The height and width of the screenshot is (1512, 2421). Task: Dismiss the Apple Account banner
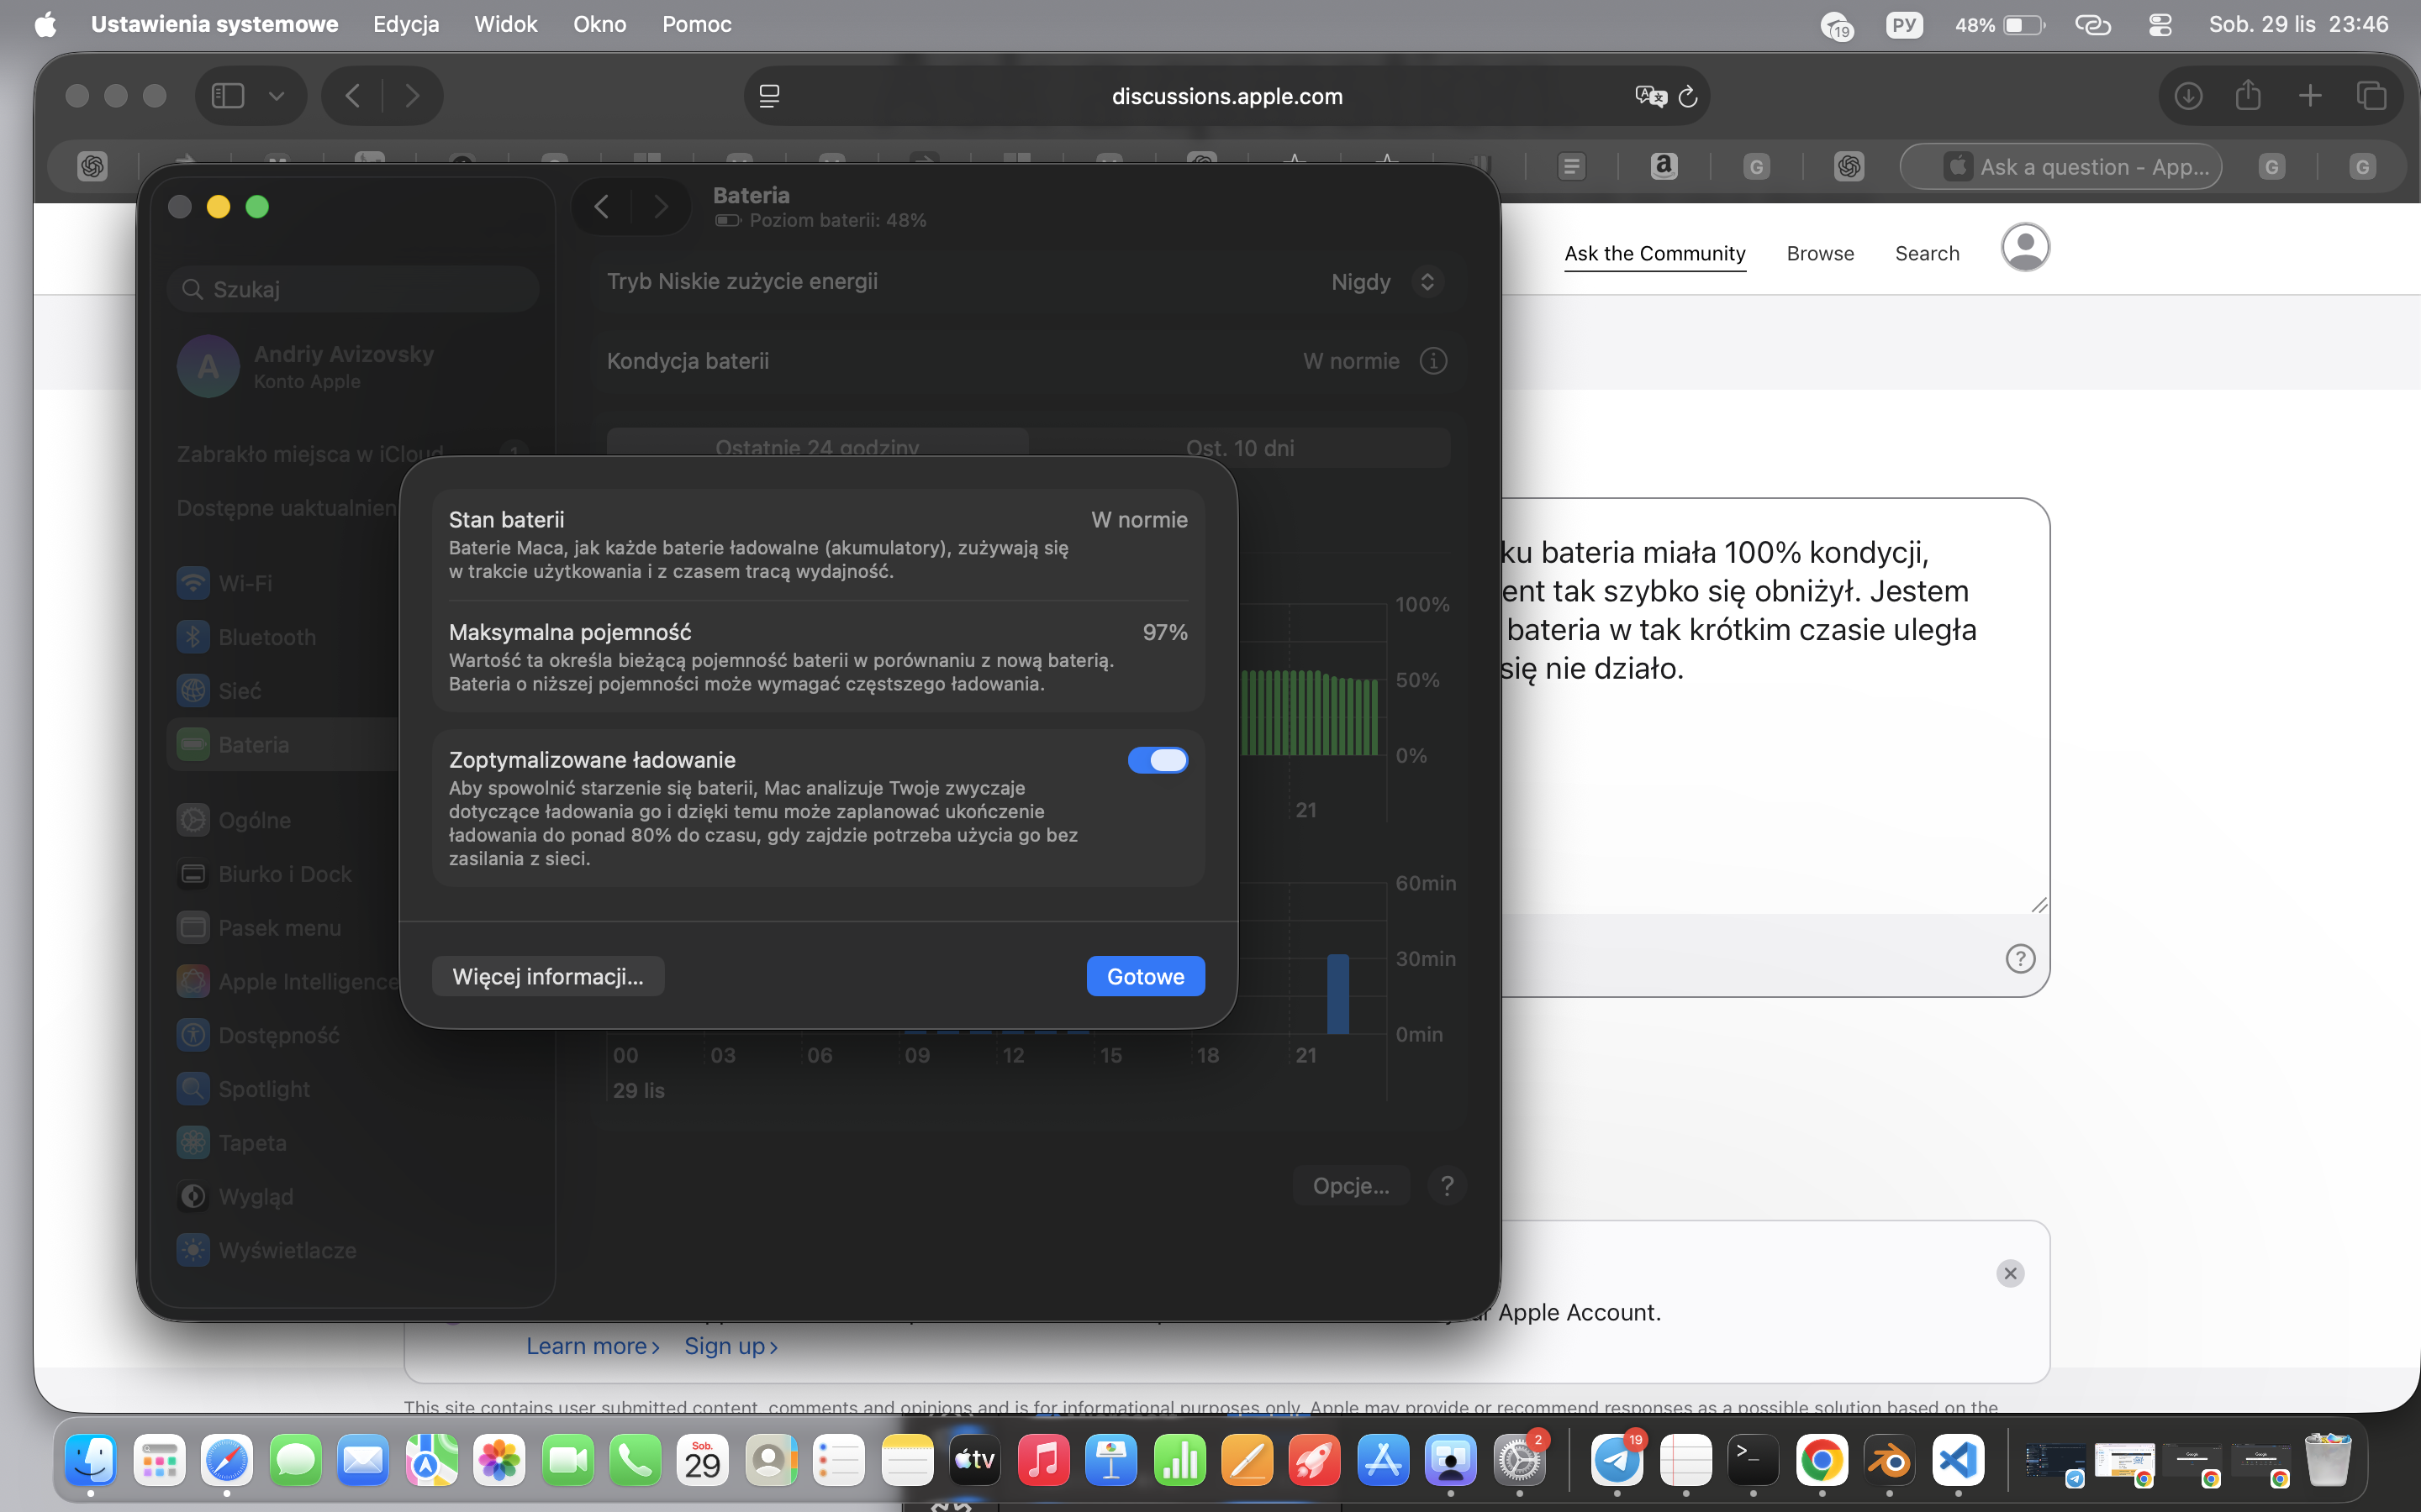pos(2010,1273)
